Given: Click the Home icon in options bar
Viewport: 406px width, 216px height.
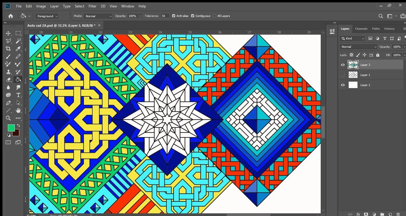Looking at the screenshot, I should tap(11, 16).
